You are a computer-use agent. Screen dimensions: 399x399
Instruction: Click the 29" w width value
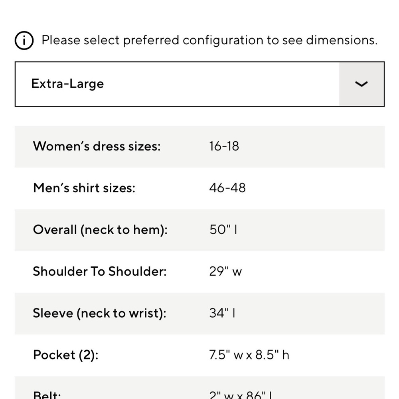[x=225, y=271]
